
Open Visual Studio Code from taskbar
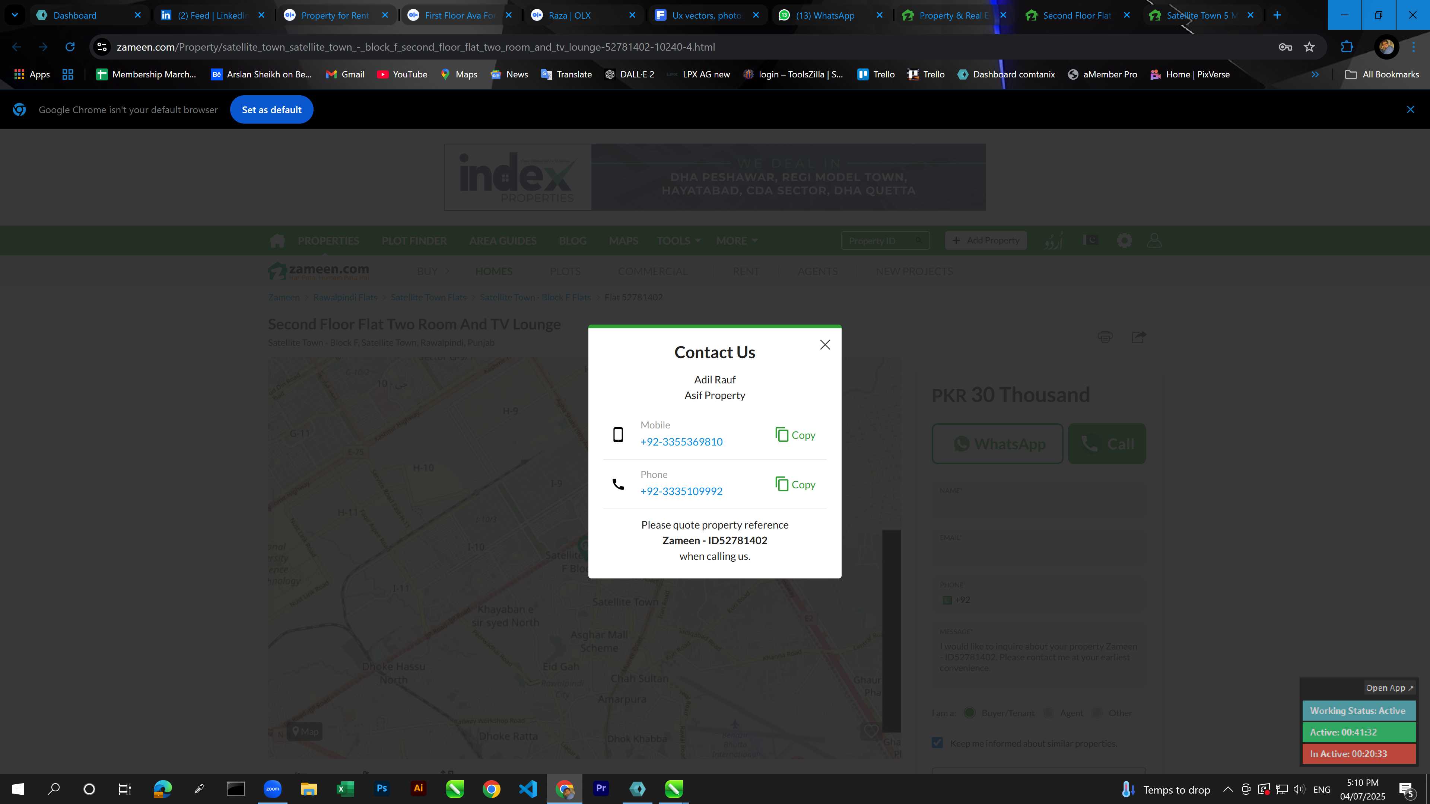pos(527,789)
